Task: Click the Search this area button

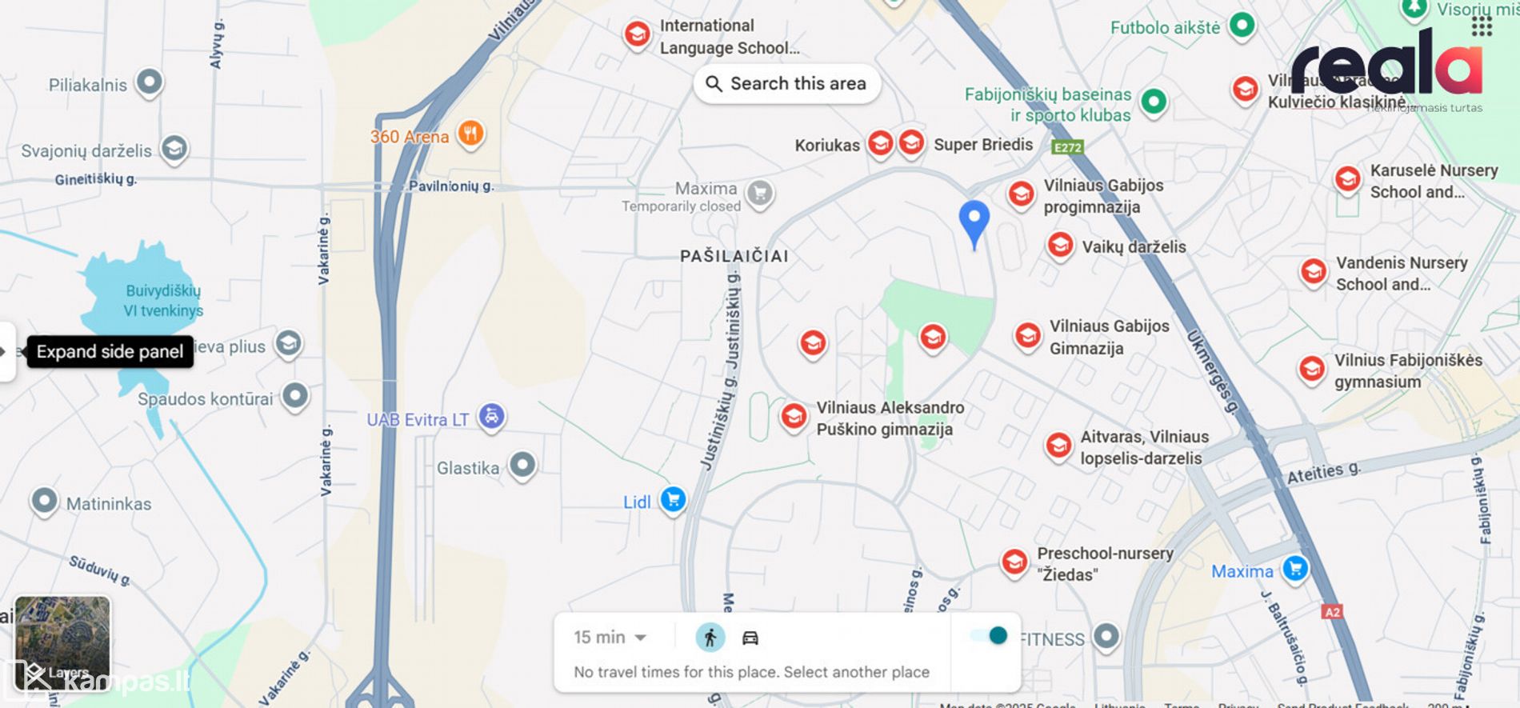Action: tap(786, 83)
